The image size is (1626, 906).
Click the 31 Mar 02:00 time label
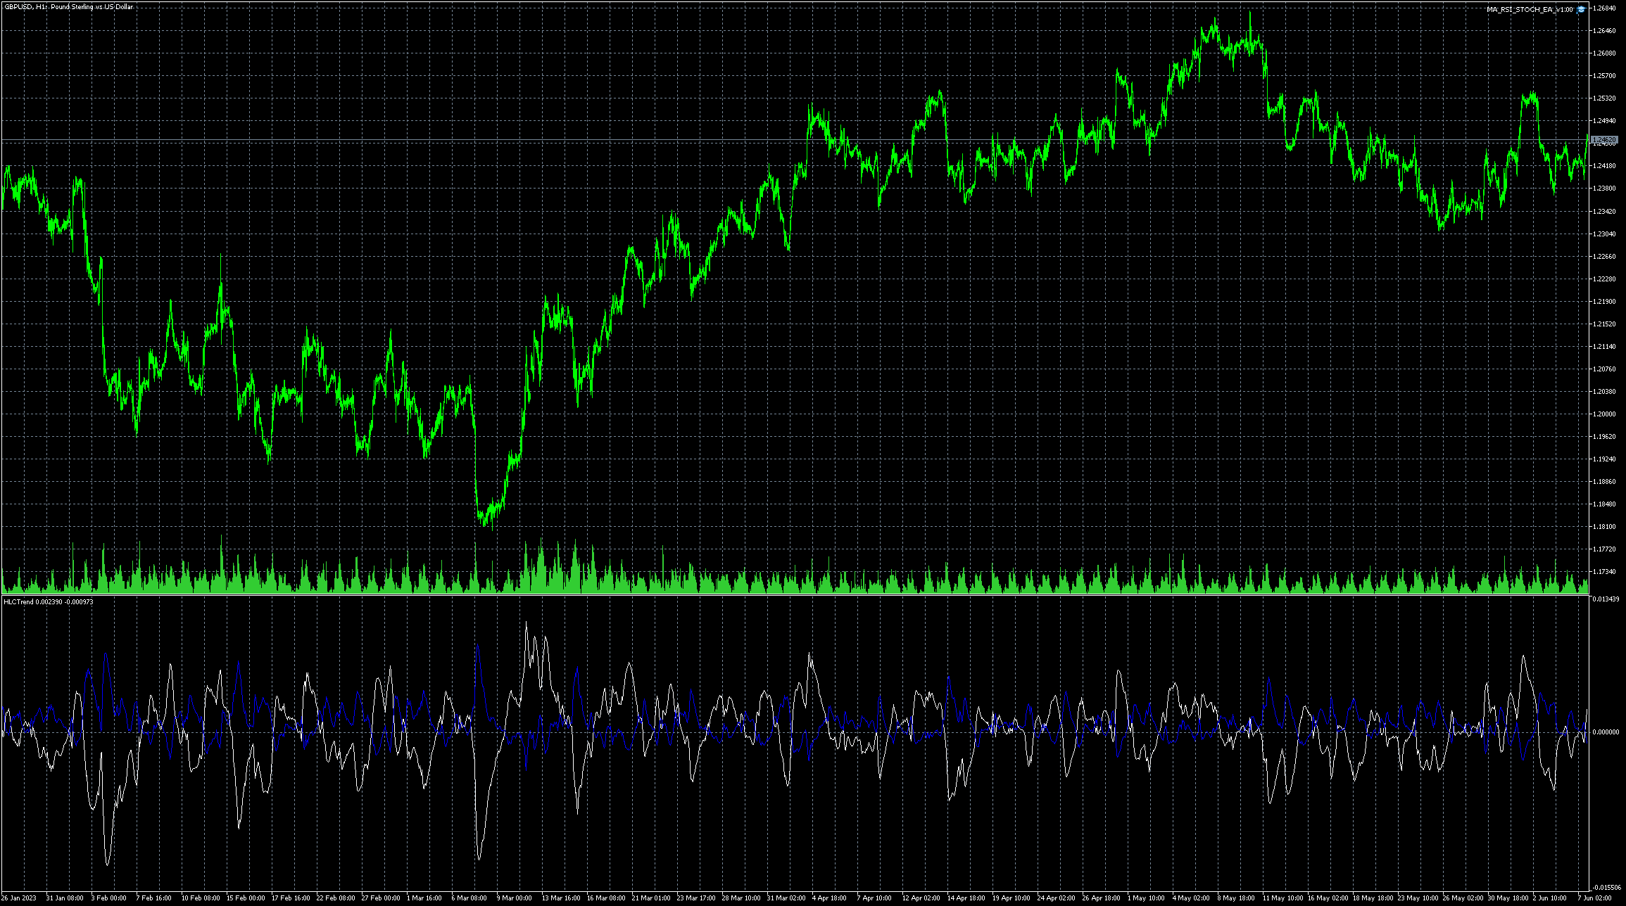[x=786, y=898]
